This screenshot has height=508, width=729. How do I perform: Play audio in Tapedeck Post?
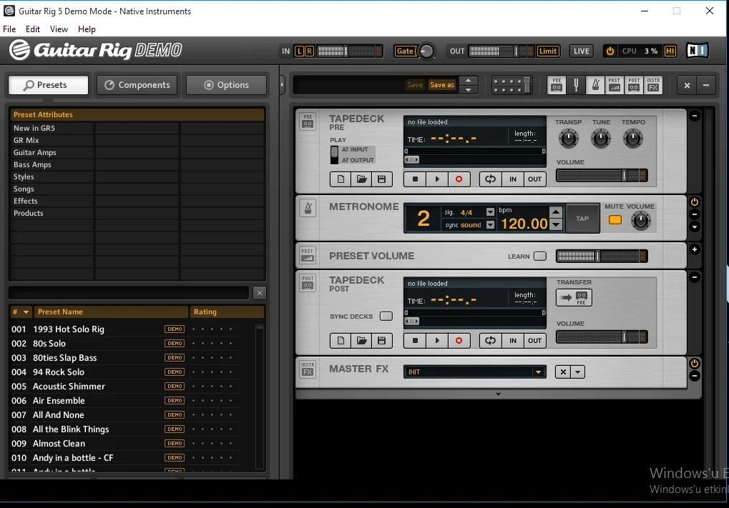437,340
